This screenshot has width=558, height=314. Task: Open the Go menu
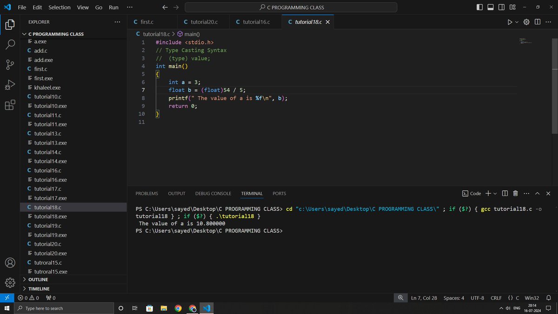click(x=99, y=7)
